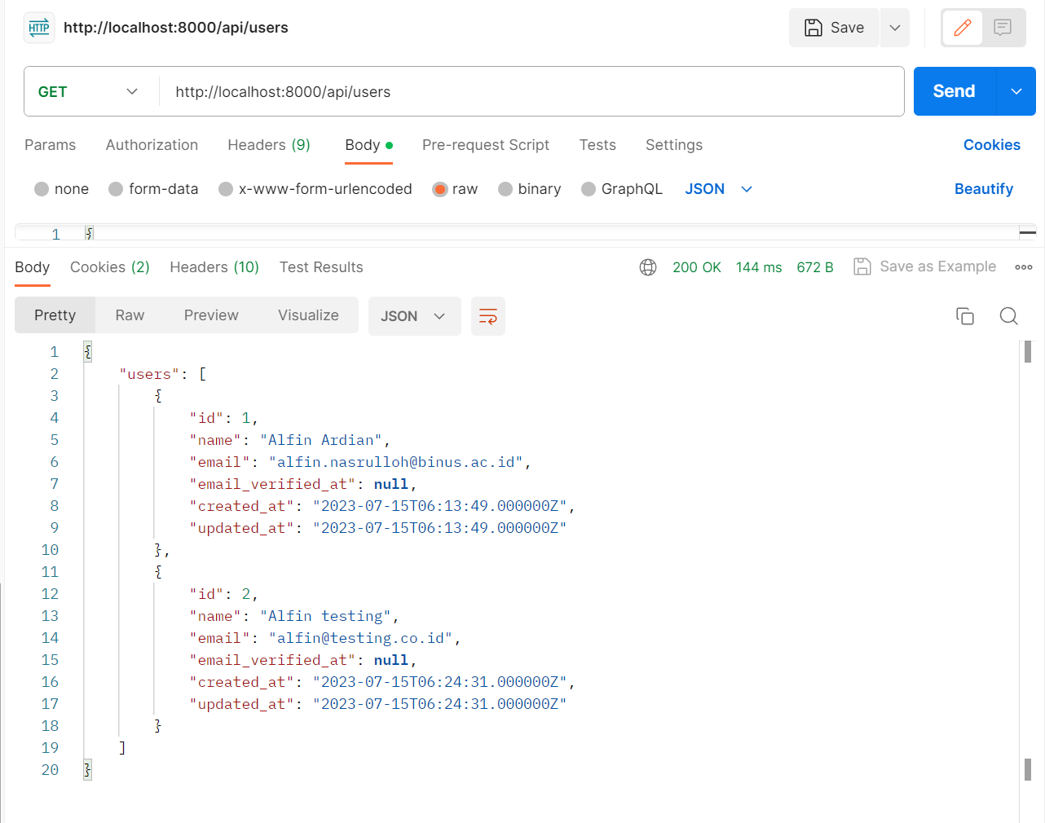Open the Authorization tab
Image resolution: width=1045 pixels, height=823 pixels.
pos(152,145)
